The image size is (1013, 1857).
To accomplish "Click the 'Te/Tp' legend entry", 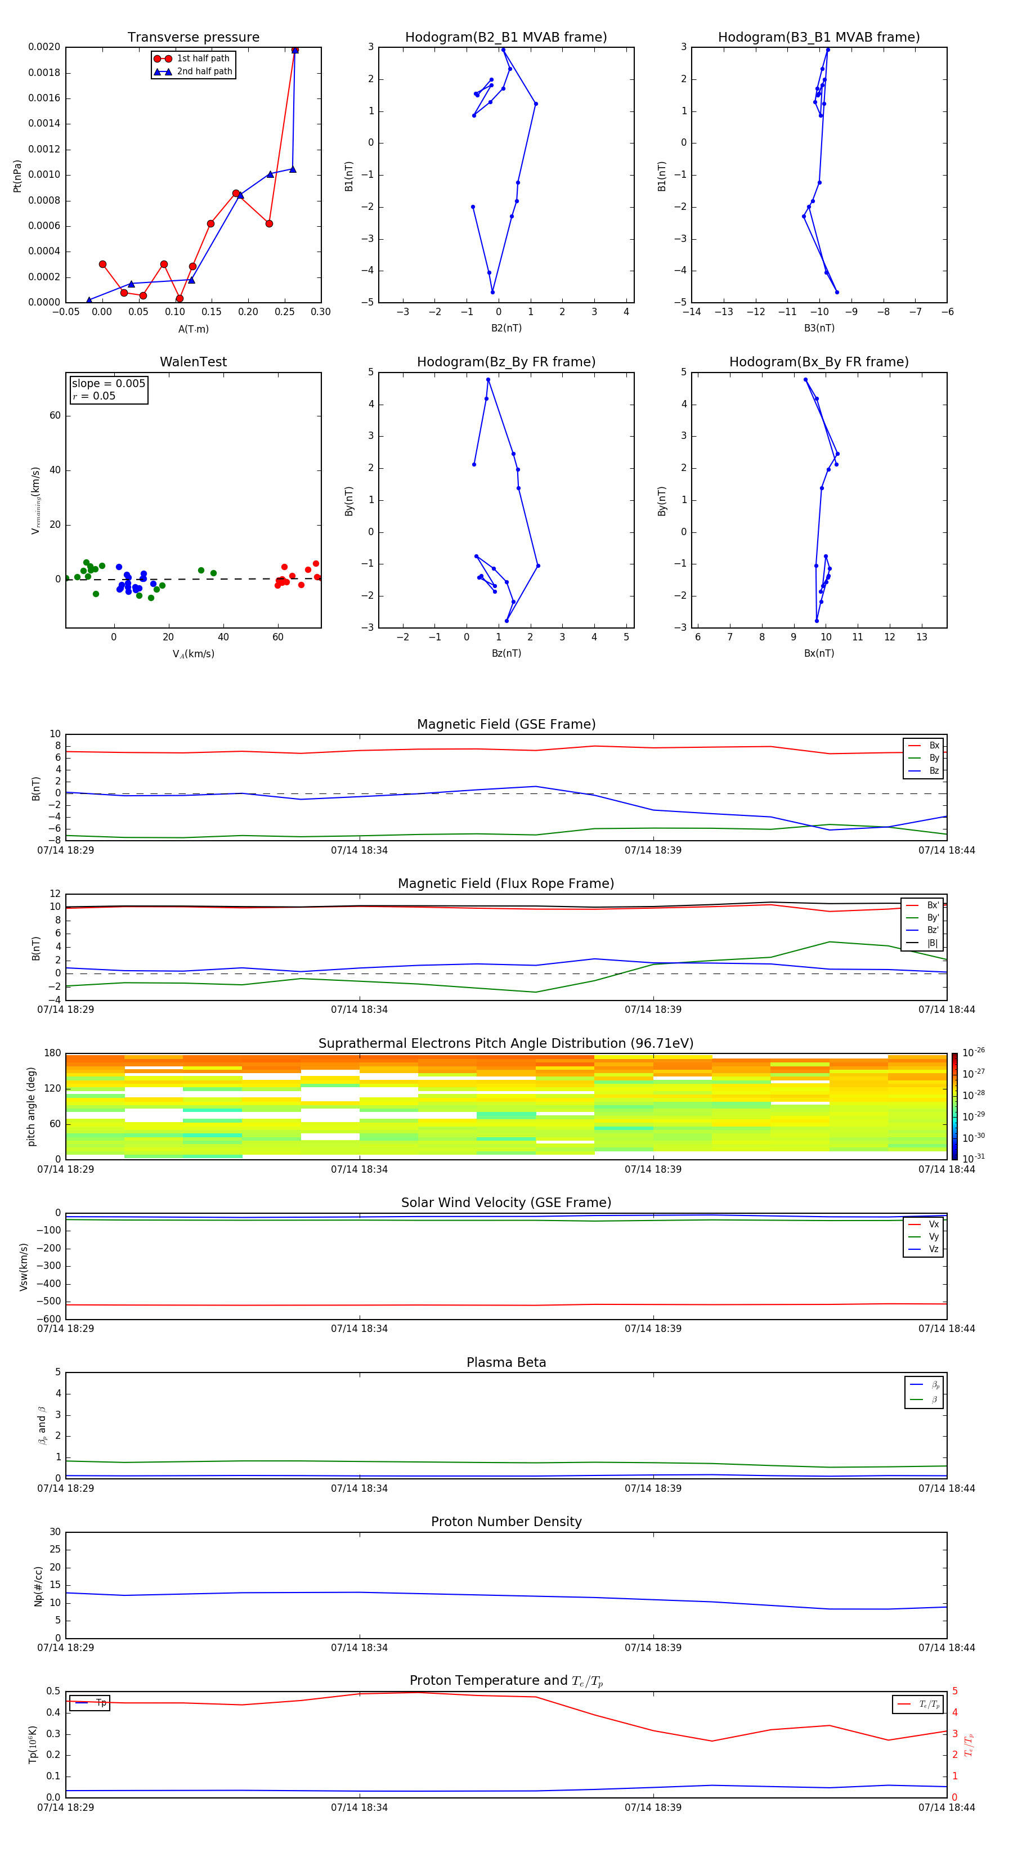I will (x=918, y=1704).
